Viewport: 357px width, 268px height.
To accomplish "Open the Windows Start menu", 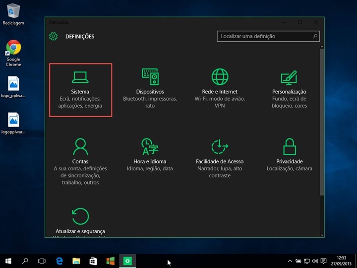I will [x=8, y=261].
